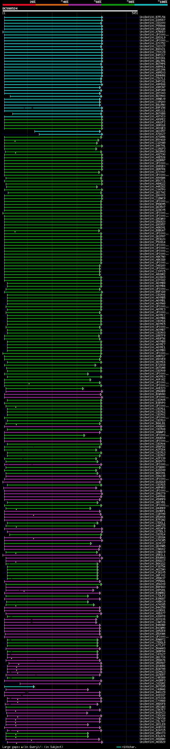Select hit UniRef100_B5Y4G9

[152, 140]
